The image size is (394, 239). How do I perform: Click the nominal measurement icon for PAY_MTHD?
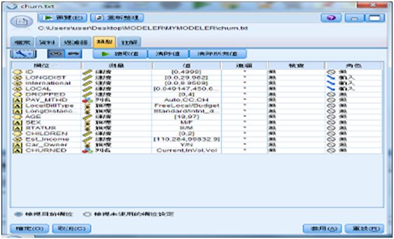[87, 100]
